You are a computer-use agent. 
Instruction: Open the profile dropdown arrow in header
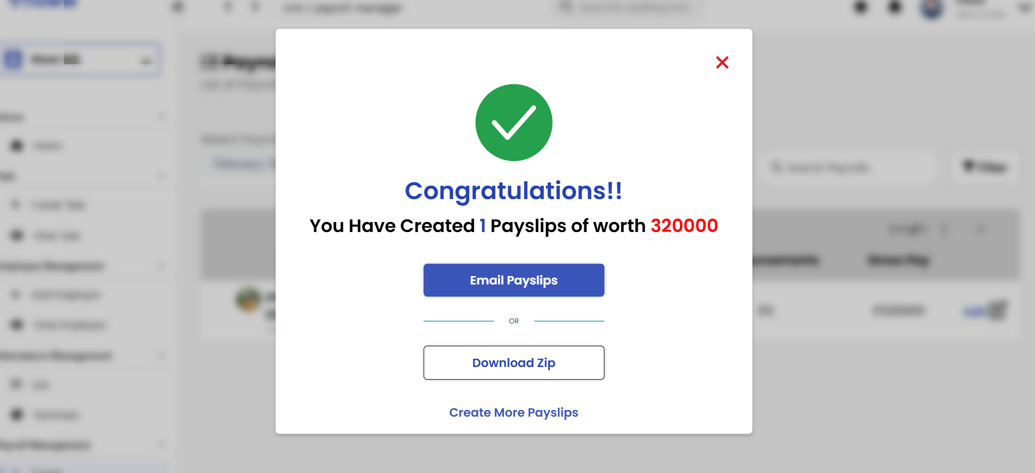(x=1025, y=8)
